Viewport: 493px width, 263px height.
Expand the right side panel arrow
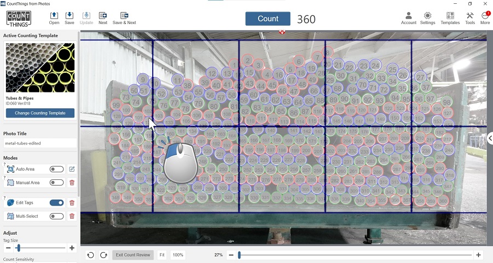coord(490,139)
